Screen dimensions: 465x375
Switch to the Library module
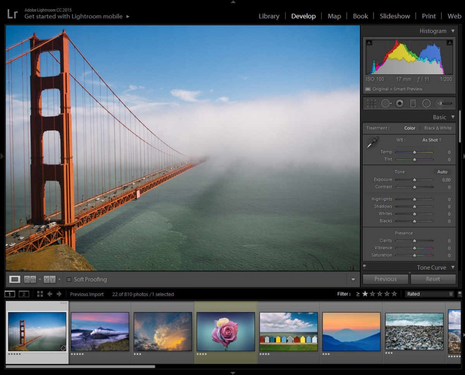[x=269, y=16]
